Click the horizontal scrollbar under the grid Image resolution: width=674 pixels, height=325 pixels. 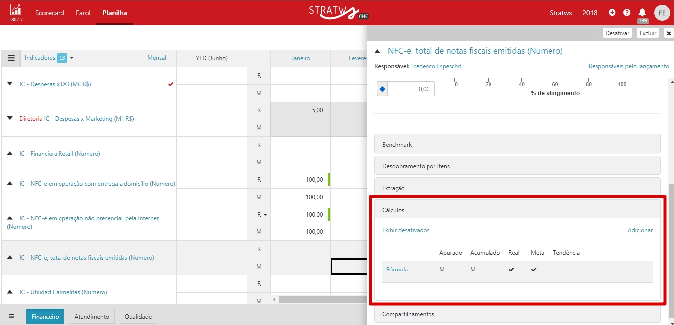[322, 299]
